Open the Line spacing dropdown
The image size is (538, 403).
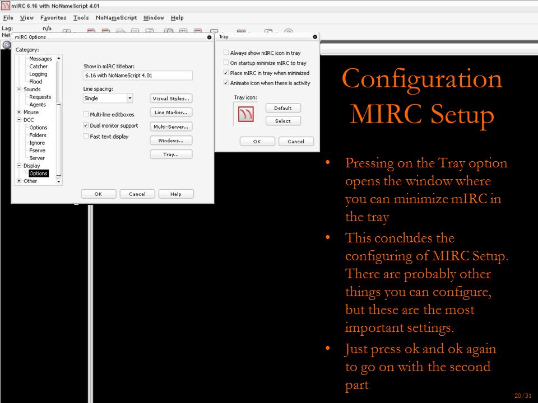(129, 99)
